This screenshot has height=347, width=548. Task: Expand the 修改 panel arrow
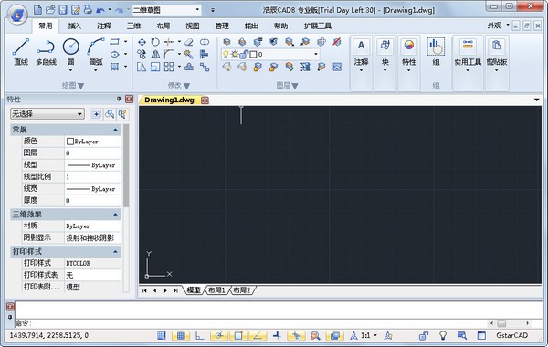[x=186, y=86]
